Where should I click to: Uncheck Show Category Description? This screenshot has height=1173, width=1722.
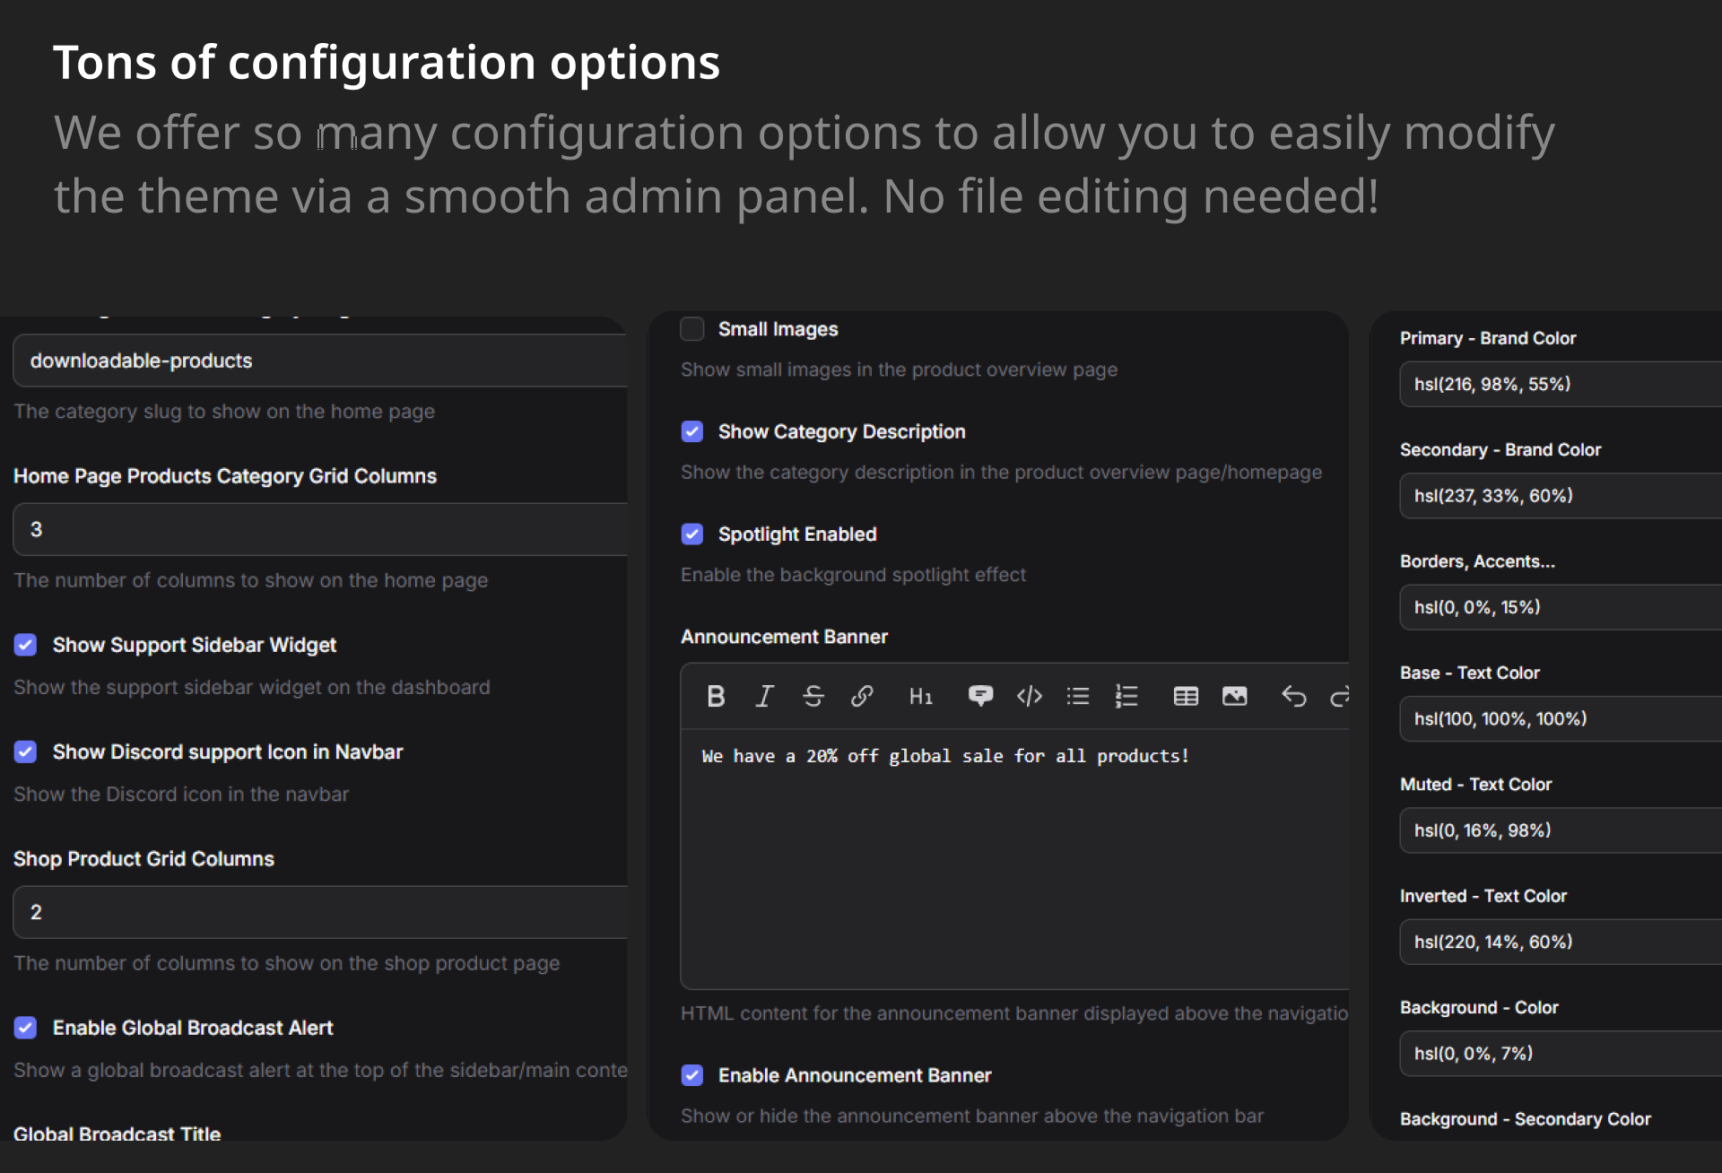[x=692, y=431]
